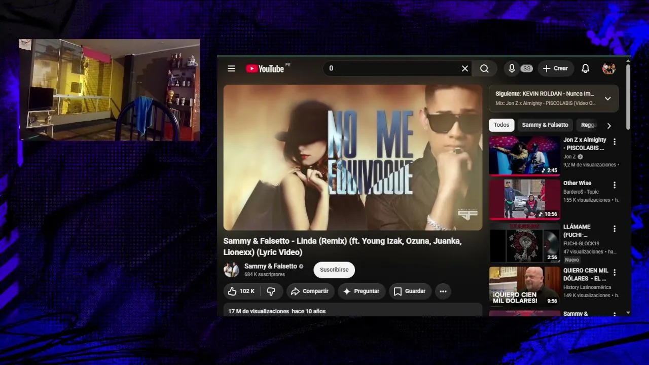Subscribe with the Suscribirse button
649x365 pixels.
pos(334,270)
